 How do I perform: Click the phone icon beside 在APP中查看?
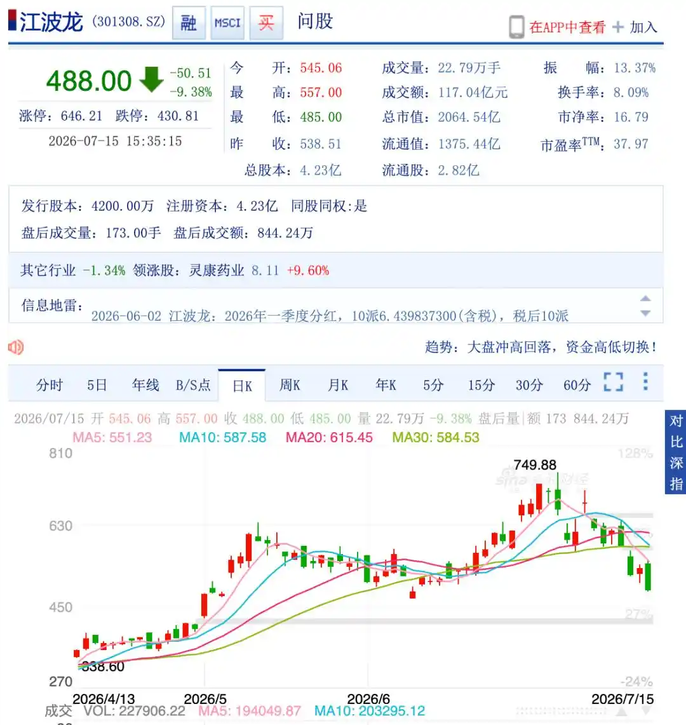coord(516,27)
